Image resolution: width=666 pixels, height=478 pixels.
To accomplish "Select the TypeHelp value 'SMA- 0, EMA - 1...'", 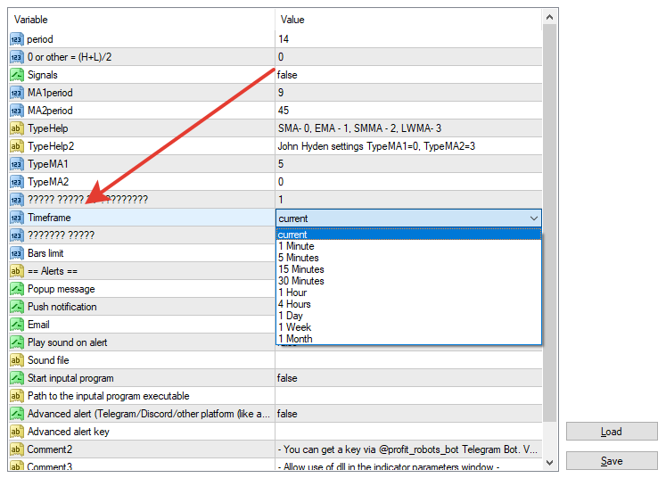I will 359,128.
